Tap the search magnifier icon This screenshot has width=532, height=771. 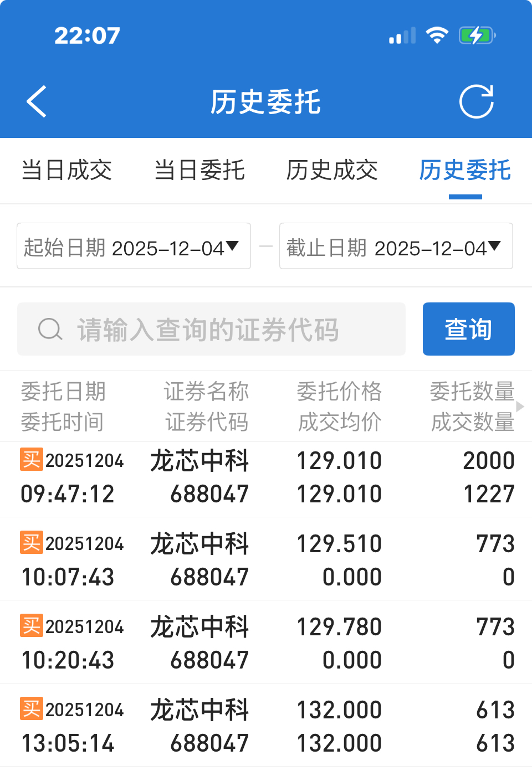(x=50, y=329)
